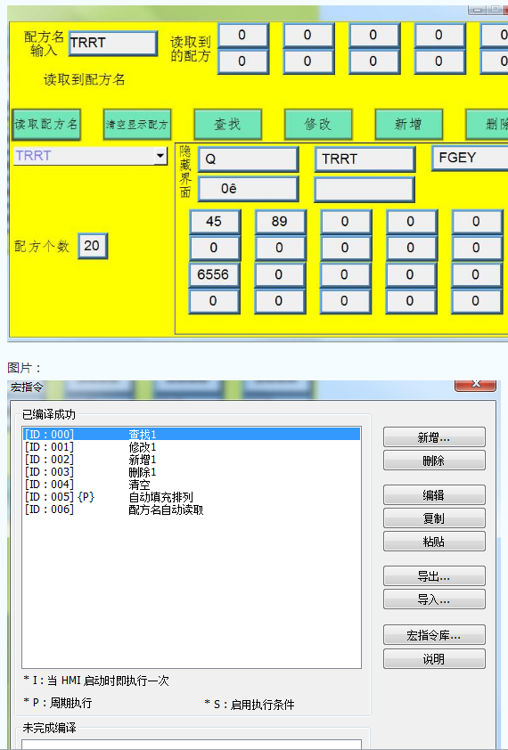Close the 宏指令 dialog with red X
This screenshot has height=750, width=508.
point(475,384)
